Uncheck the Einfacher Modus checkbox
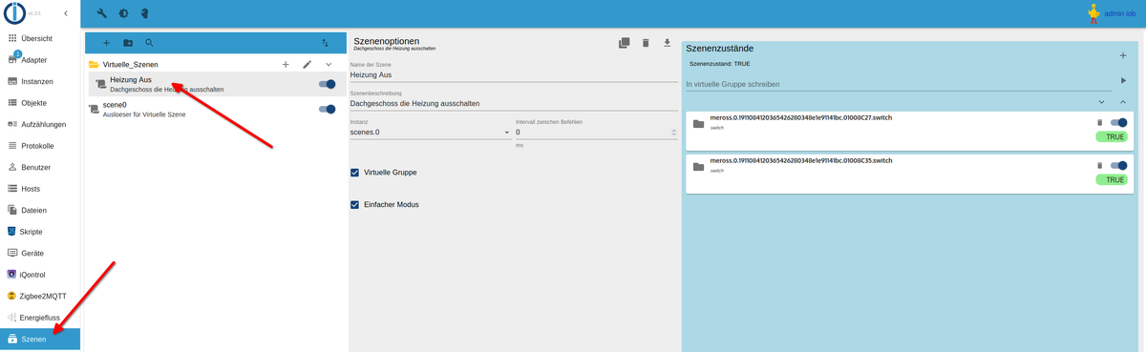The height and width of the screenshot is (352, 1146). pos(355,204)
